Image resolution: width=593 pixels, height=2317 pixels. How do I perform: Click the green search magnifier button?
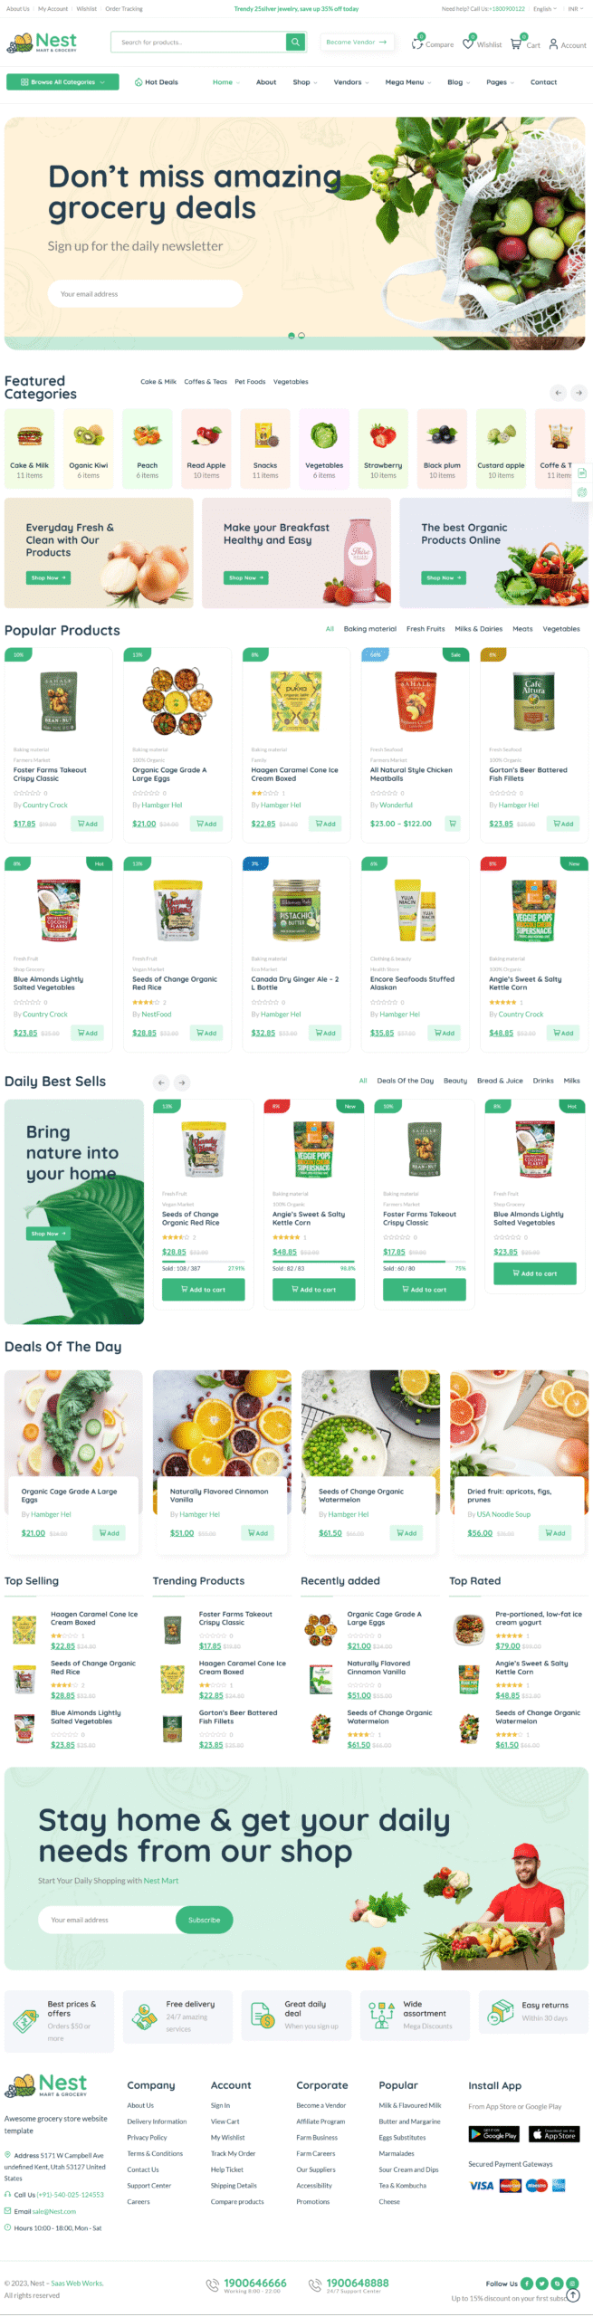point(295,42)
